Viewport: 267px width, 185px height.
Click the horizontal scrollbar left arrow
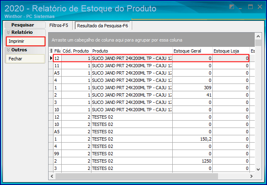click(52, 176)
